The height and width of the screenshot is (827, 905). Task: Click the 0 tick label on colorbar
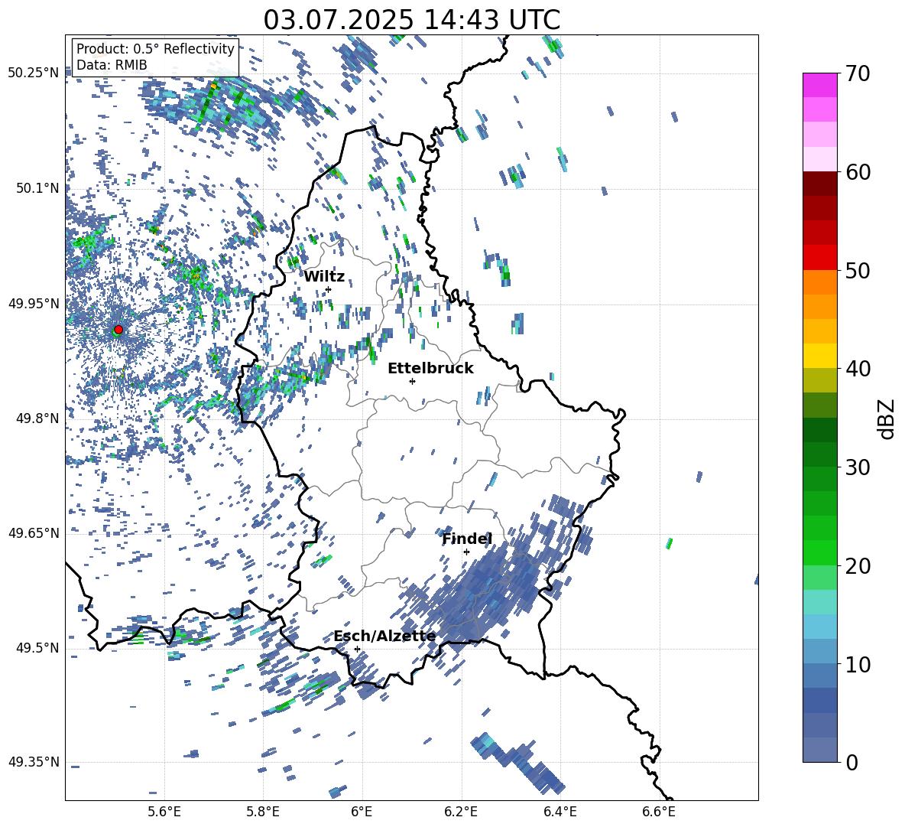click(x=852, y=762)
